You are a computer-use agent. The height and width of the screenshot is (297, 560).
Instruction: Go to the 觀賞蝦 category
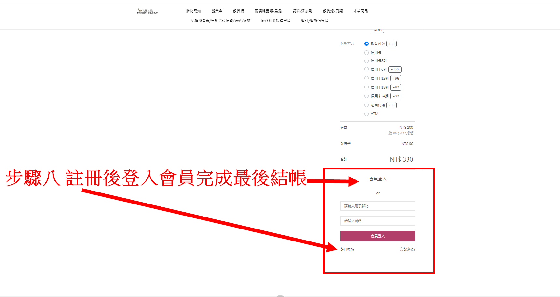[x=238, y=11]
